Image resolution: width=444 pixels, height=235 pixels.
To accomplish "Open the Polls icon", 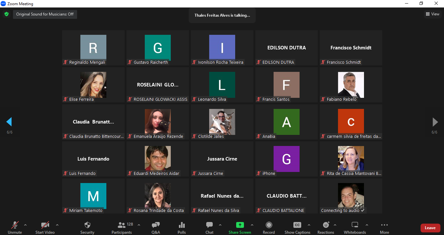I will click(182, 225).
